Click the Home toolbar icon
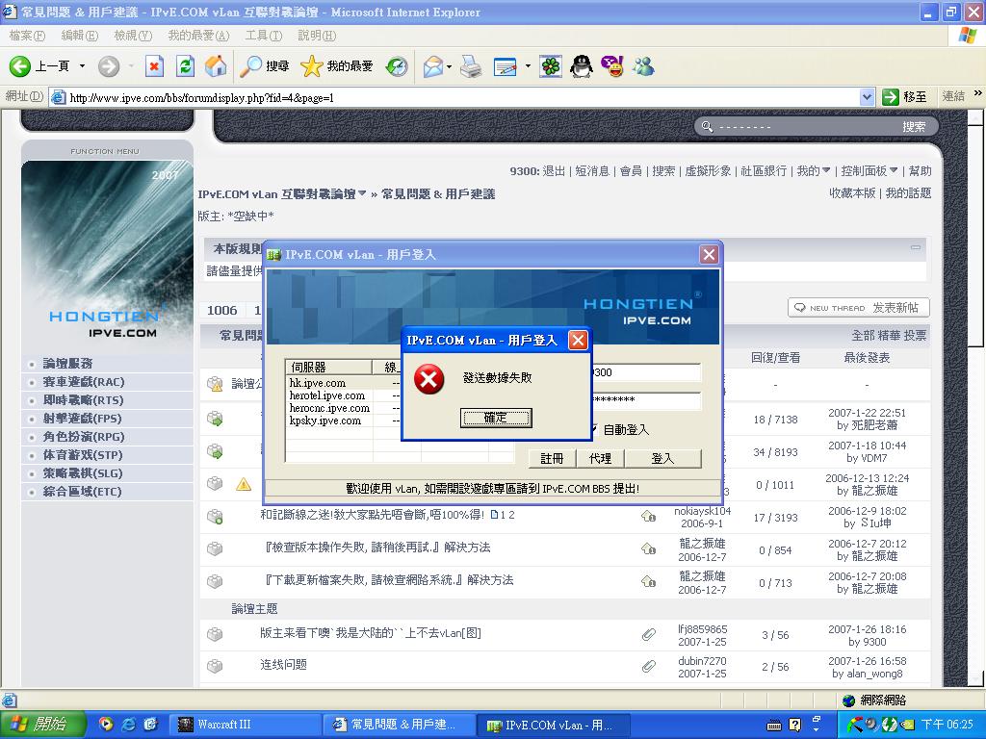Image resolution: width=986 pixels, height=739 pixels. coord(215,66)
